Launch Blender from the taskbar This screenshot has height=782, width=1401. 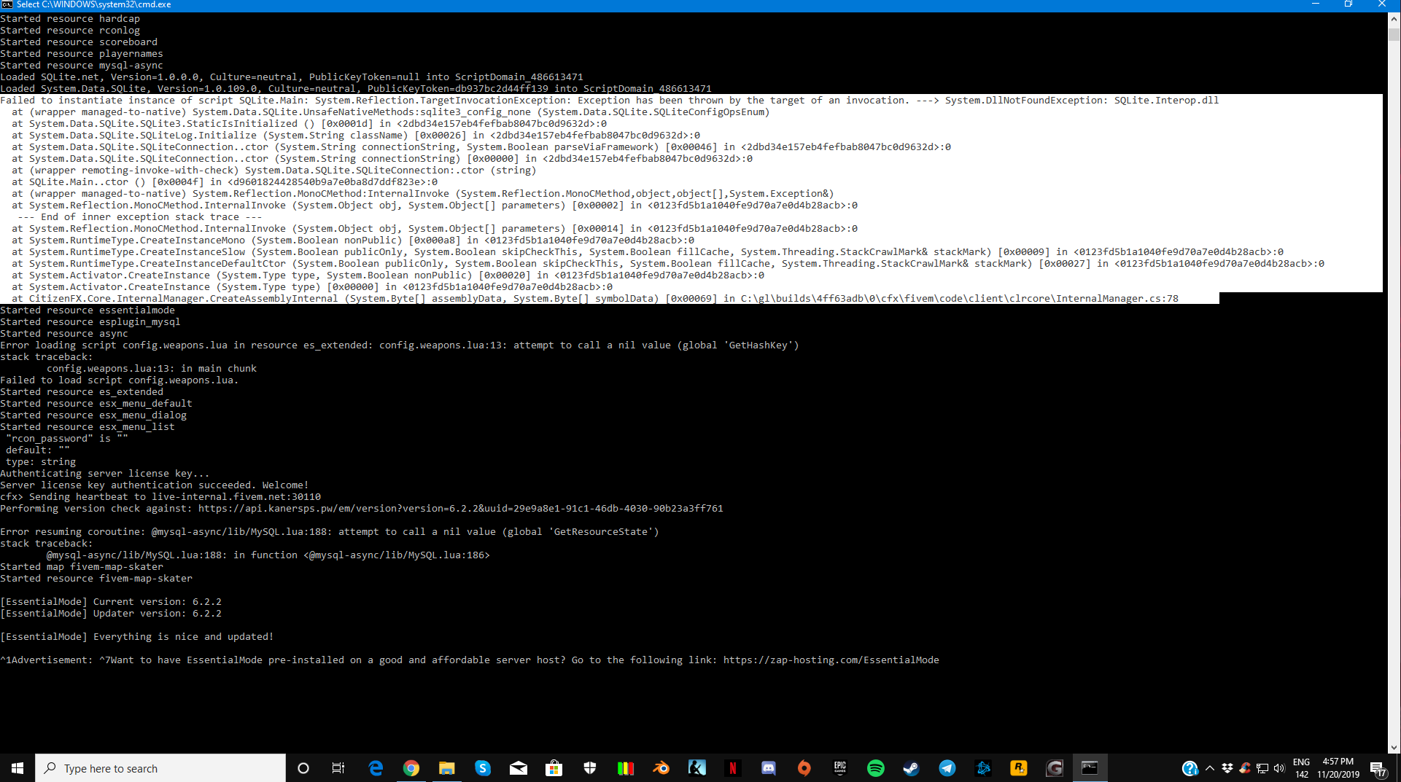[x=661, y=768]
